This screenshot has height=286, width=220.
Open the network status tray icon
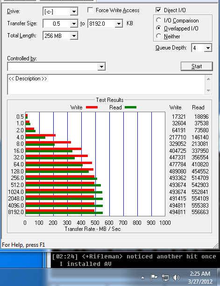(165, 278)
